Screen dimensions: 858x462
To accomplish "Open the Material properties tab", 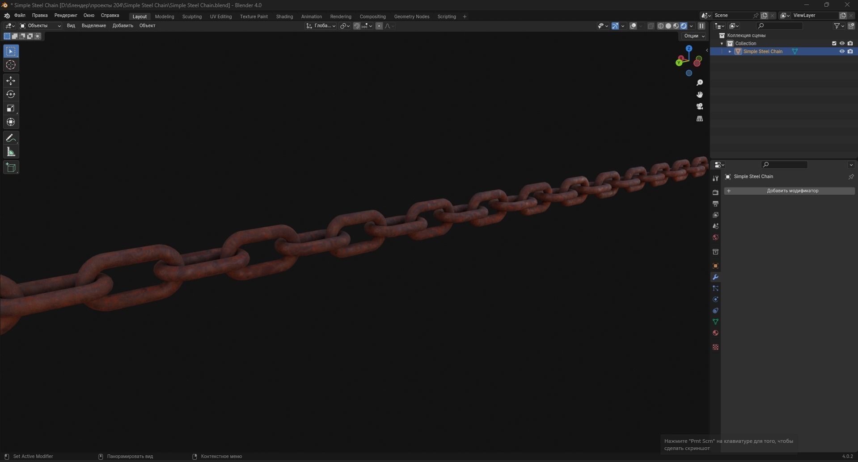I will (x=715, y=333).
